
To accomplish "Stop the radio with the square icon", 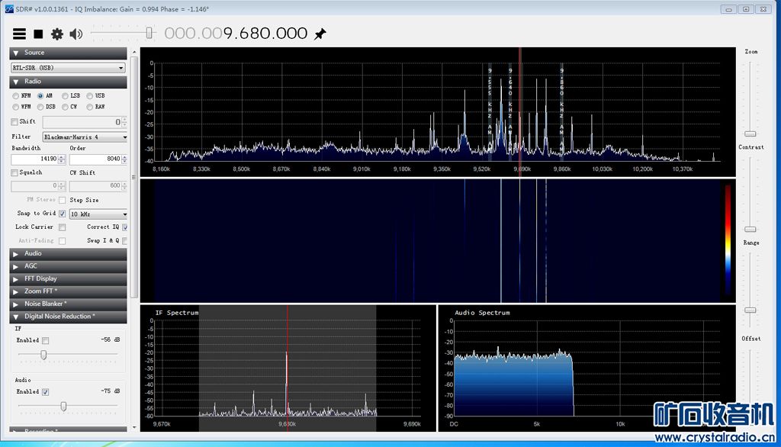I will [x=37, y=34].
